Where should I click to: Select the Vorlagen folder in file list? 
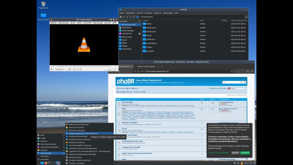[x=150, y=51]
